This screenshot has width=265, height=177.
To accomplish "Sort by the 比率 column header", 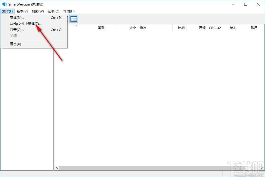I will point(180,28).
